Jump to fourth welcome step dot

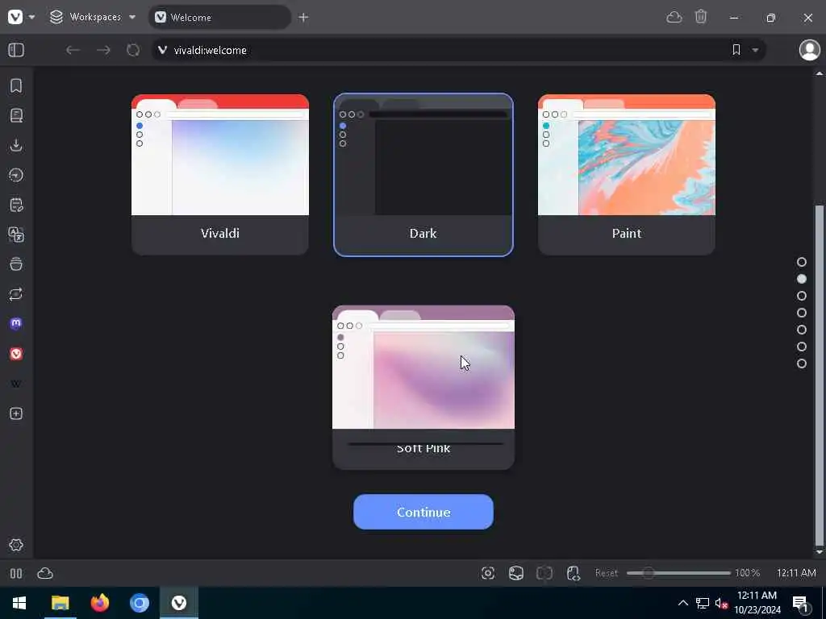pos(802,313)
